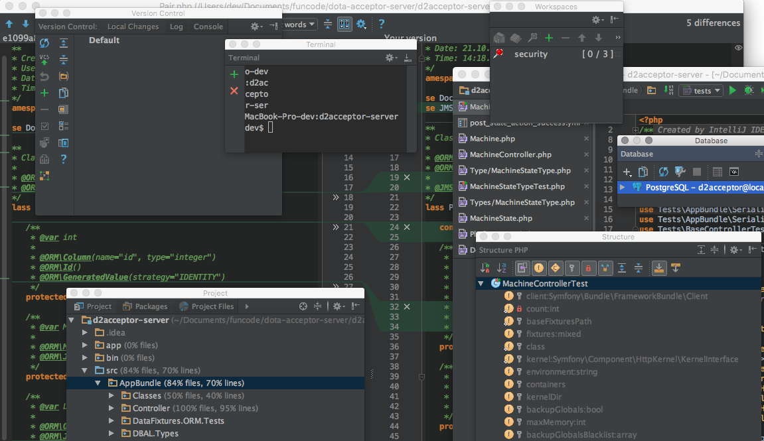Image resolution: width=764 pixels, height=441 pixels.
Task: Click the Run green play button
Action: (733, 90)
